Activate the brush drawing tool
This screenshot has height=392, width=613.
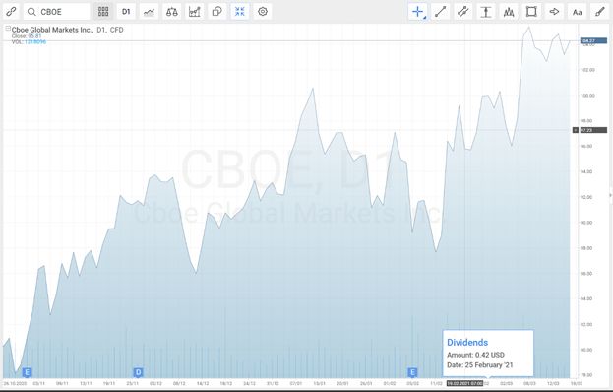[599, 12]
